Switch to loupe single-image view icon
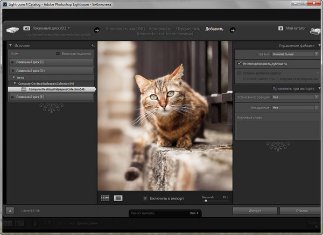Viewport: 323px width, 235px height. (x=118, y=198)
